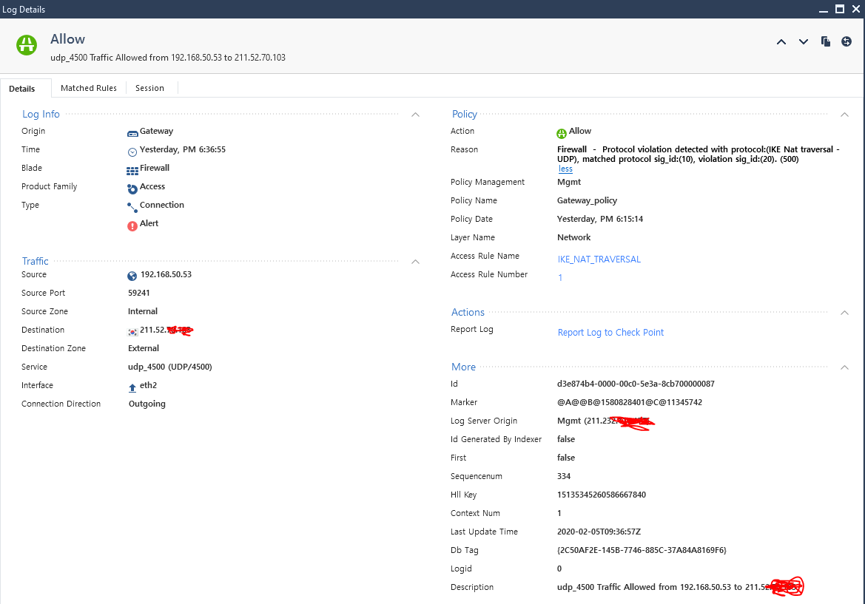Switch to the Matched Rules tab
Viewport: 865px width, 604px height.
[89, 87]
